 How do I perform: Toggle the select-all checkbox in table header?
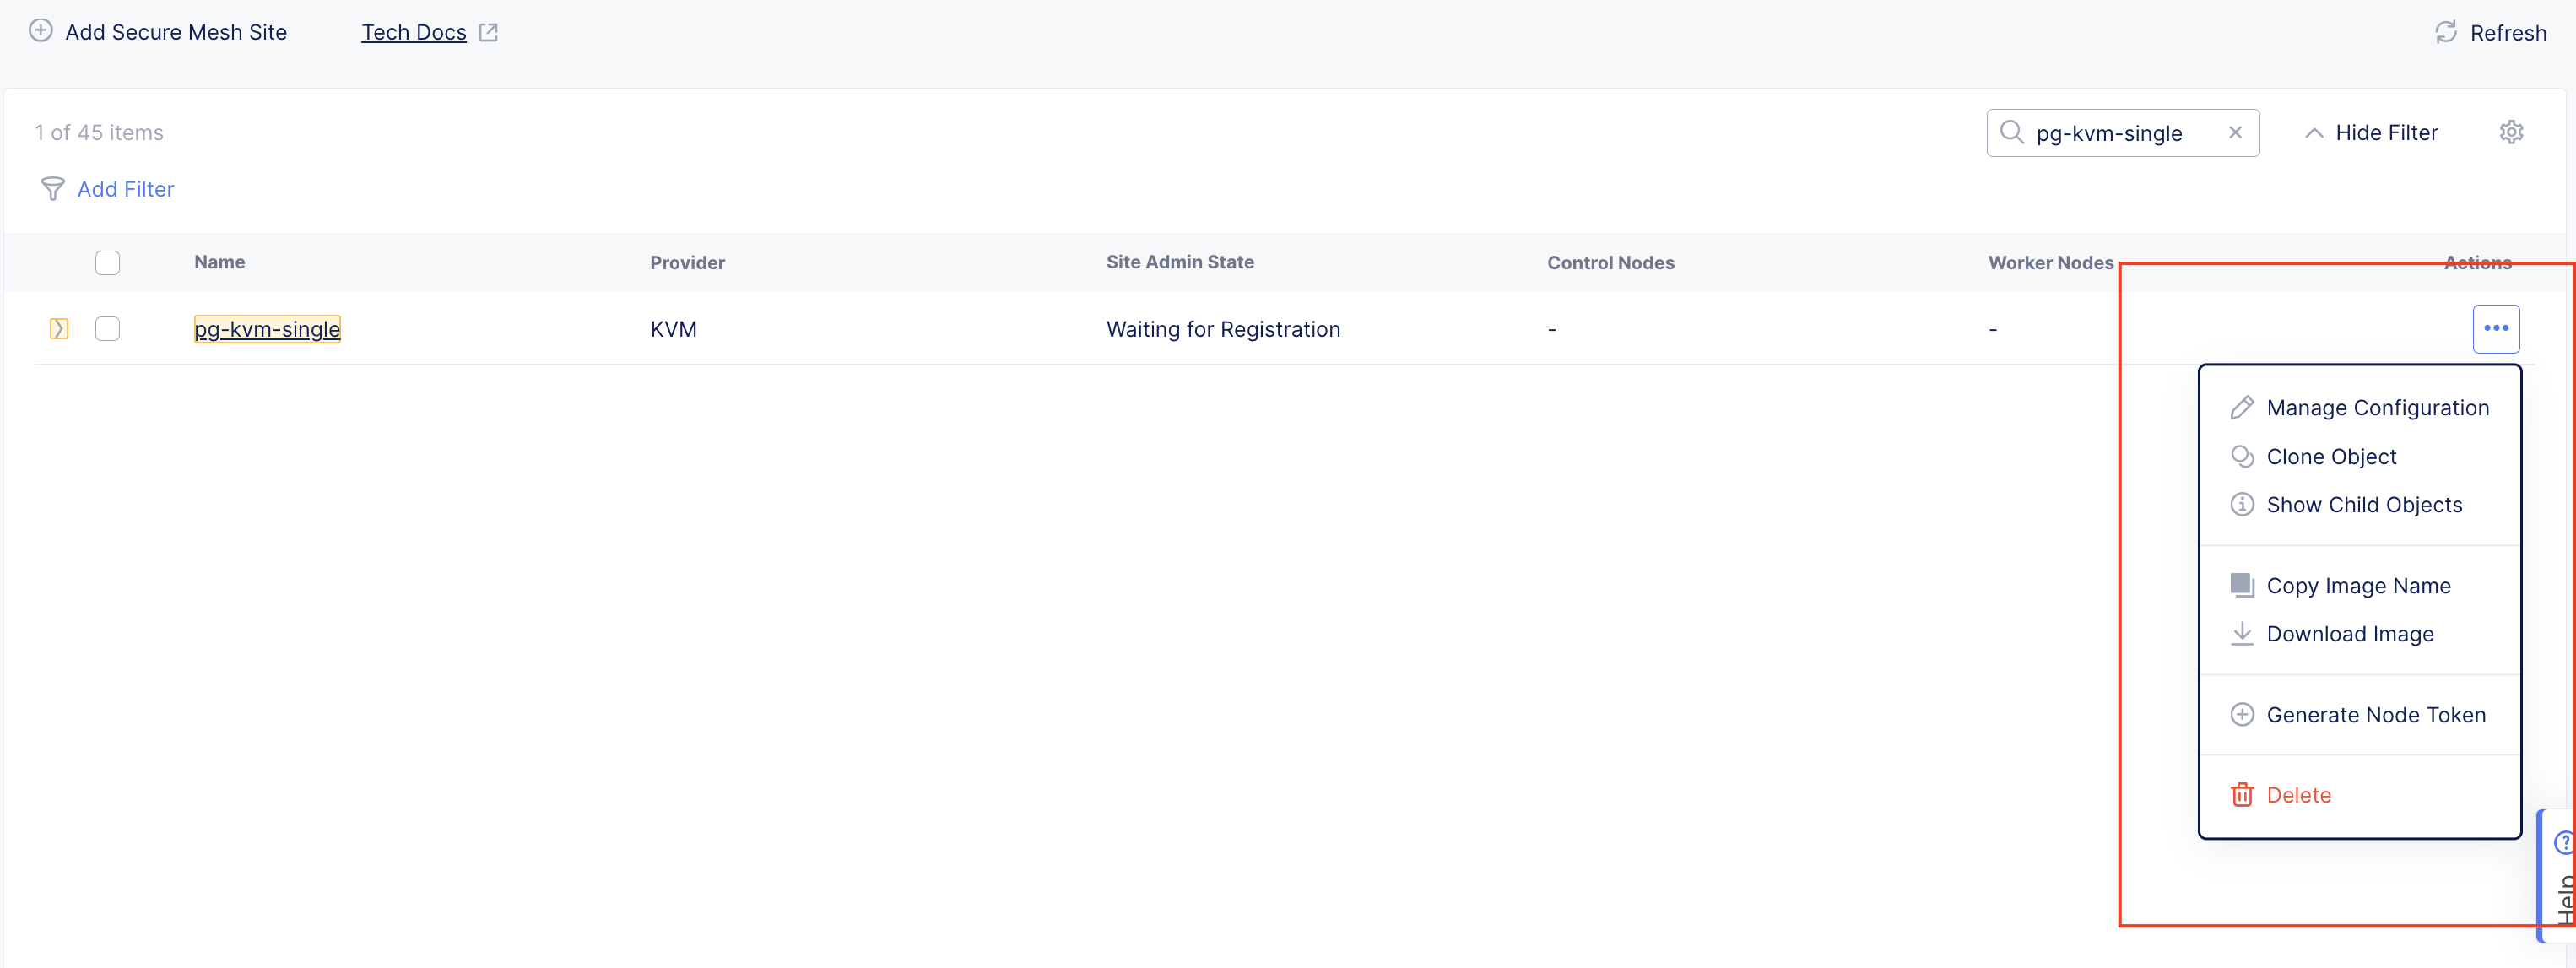coord(107,262)
